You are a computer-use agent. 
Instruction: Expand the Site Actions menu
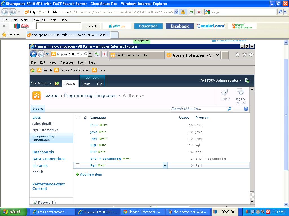pos(40,83)
